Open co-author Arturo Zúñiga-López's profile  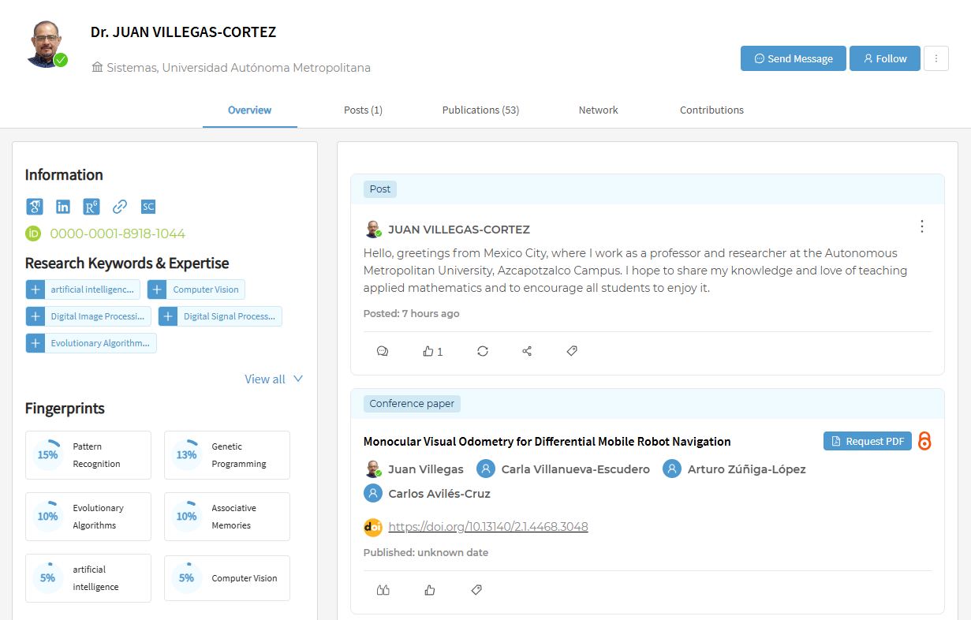(x=745, y=469)
